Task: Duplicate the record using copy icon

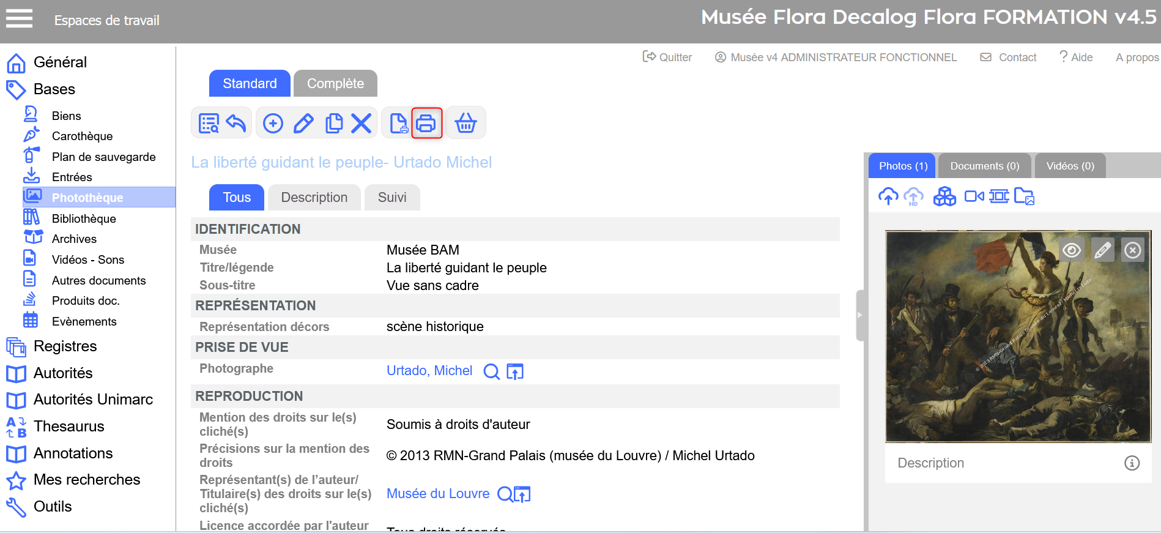Action: pyautogui.click(x=333, y=123)
